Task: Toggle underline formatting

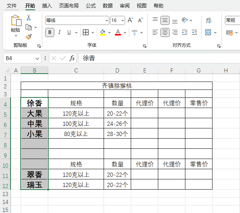Action: (69, 32)
